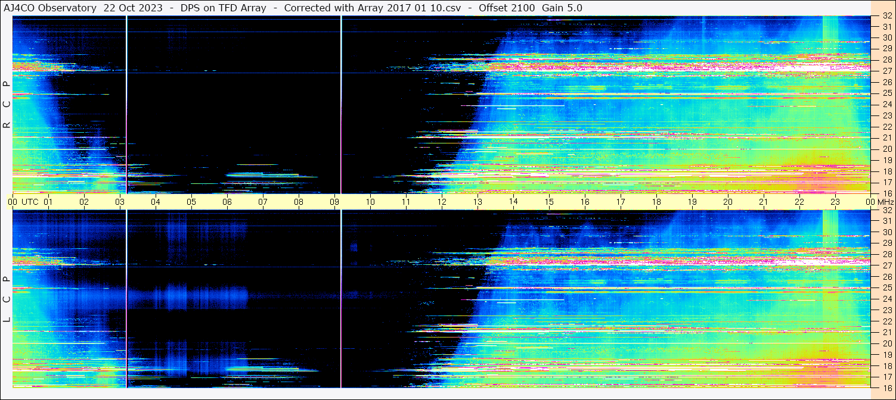Select the 22 hour tick on UTC axis
The width and height of the screenshot is (896, 400).
tap(799, 202)
